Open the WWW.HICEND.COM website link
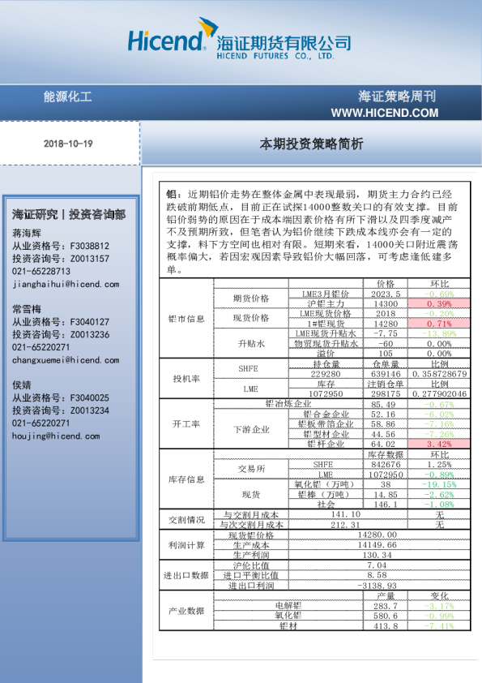Image resolution: width=482 pixels, height=683 pixels. point(385,113)
